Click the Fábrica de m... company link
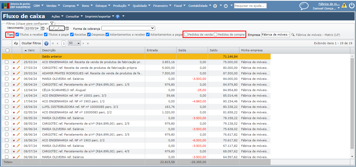 329,4
